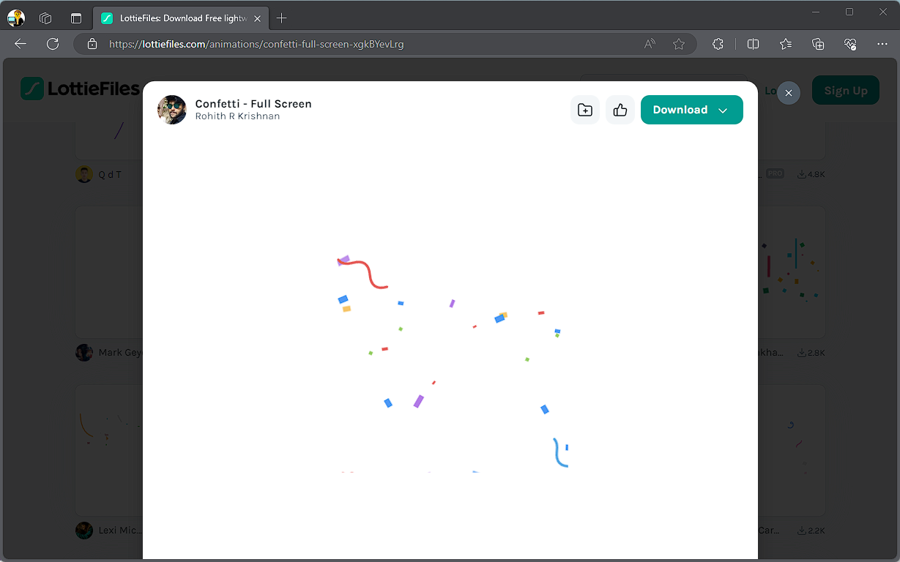Click the address bar URL field
Image resolution: width=900 pixels, height=562 pixels.
pyautogui.click(x=366, y=44)
